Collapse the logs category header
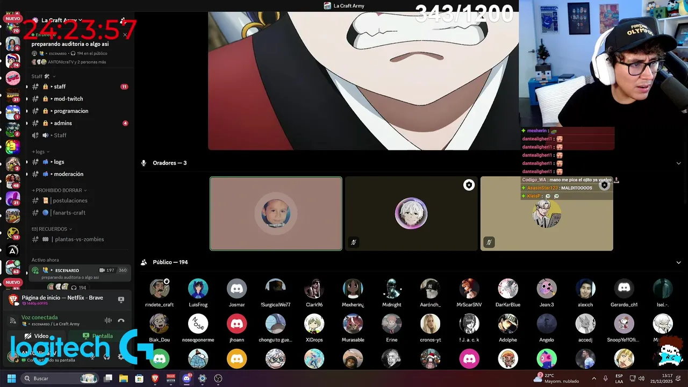688x387 pixels. click(41, 152)
